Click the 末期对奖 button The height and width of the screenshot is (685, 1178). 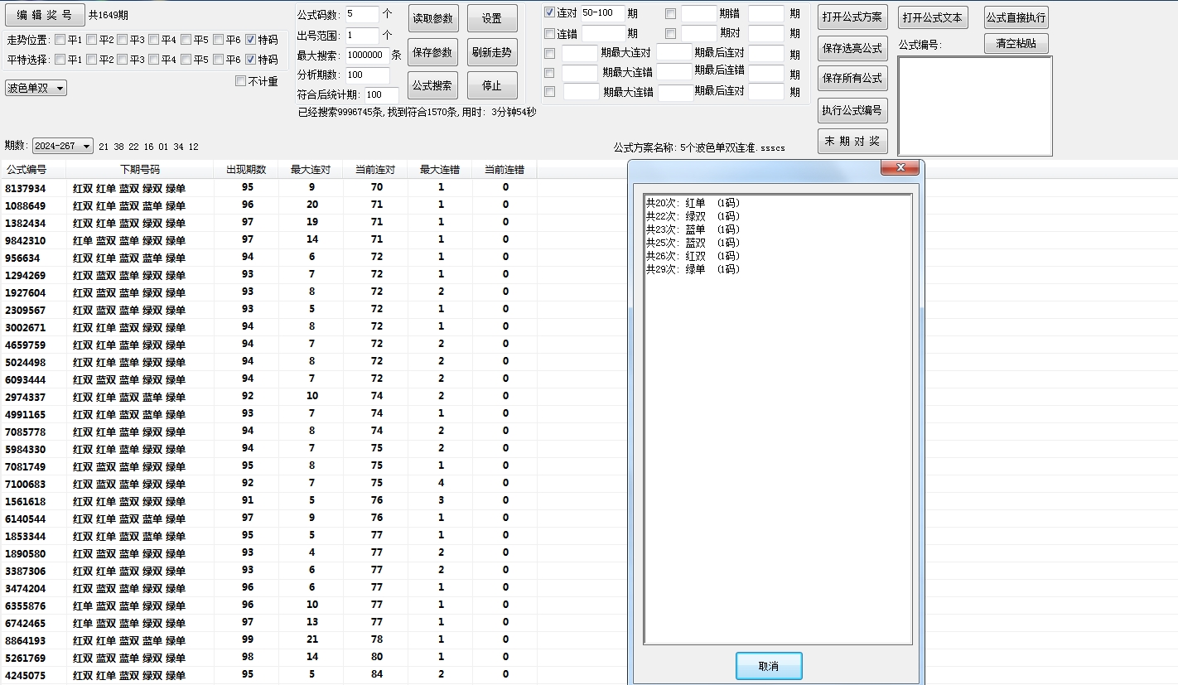(x=852, y=141)
